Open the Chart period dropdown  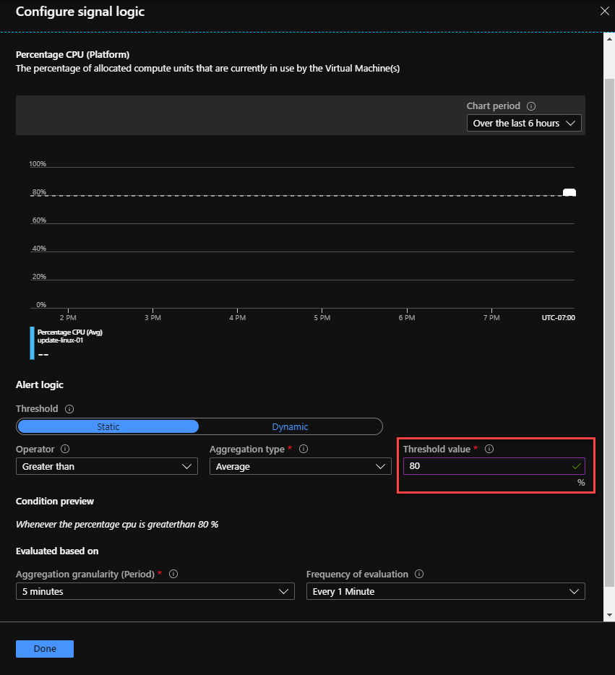point(524,124)
